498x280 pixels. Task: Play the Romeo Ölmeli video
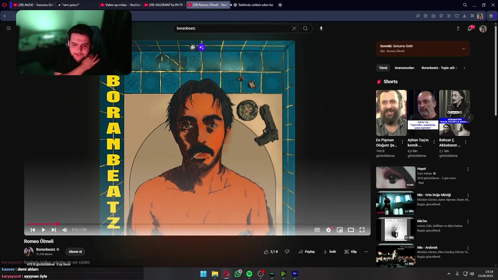click(x=44, y=230)
